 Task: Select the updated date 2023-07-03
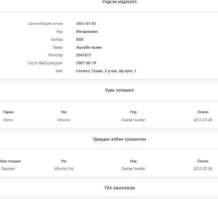[x=86, y=23]
